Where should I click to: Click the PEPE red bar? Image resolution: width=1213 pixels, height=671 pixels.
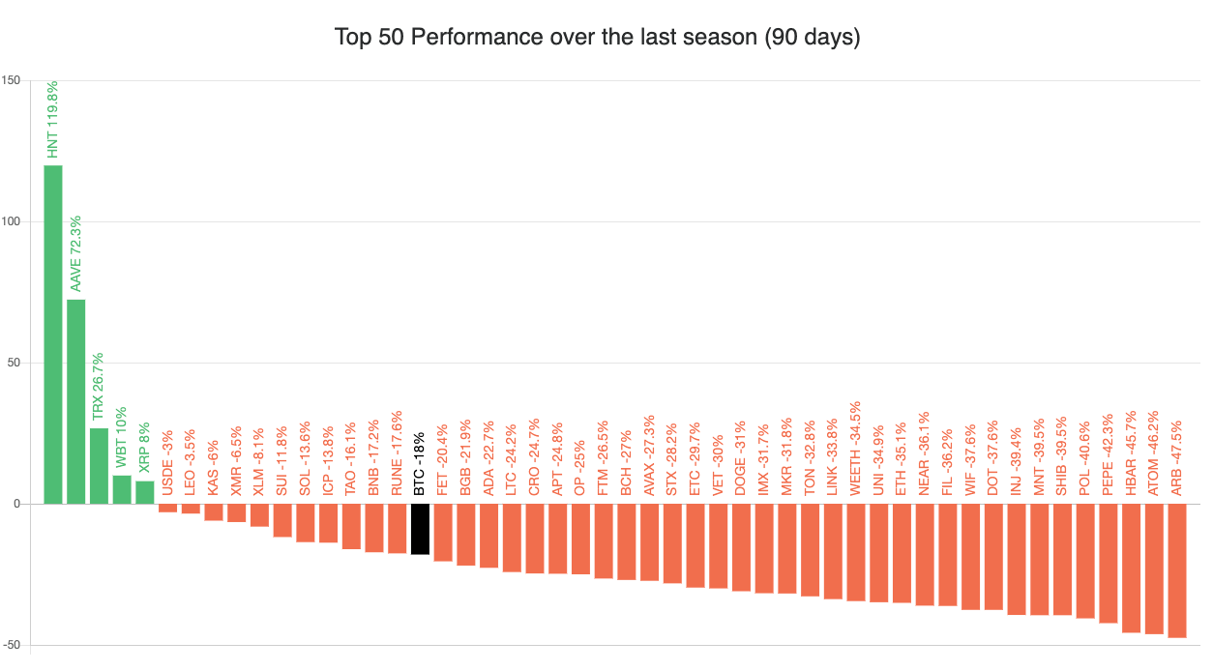click(1109, 563)
